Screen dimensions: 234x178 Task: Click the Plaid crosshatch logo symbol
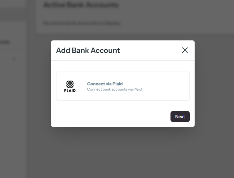pyautogui.click(x=70, y=84)
